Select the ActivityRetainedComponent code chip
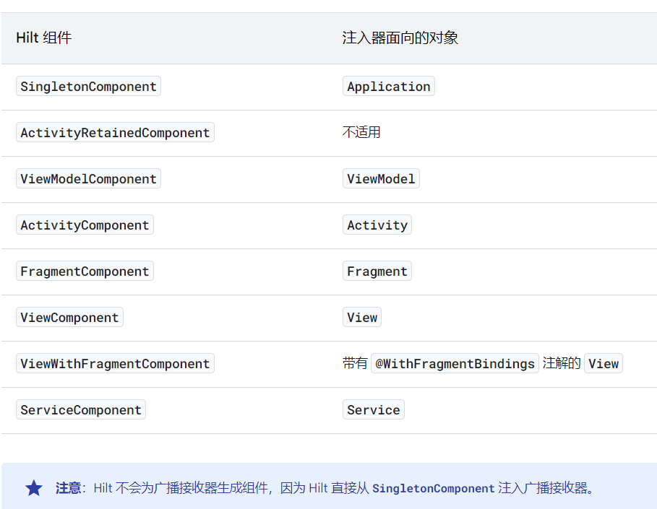The image size is (657, 509). (114, 132)
